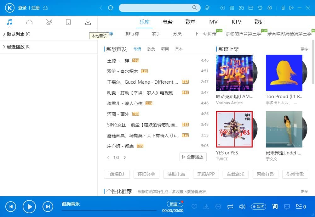
Task: Open play queue icon in player bar
Action: [301, 207]
